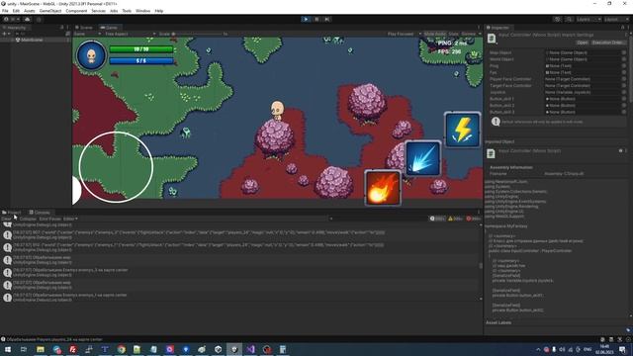Open the Help menu
The width and height of the screenshot is (633, 356).
point(159,11)
